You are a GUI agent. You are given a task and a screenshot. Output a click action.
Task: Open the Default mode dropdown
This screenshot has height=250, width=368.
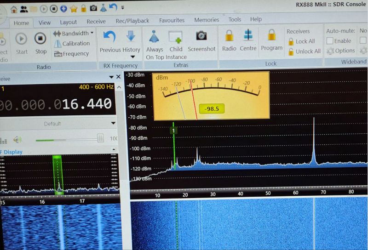[x=113, y=124]
